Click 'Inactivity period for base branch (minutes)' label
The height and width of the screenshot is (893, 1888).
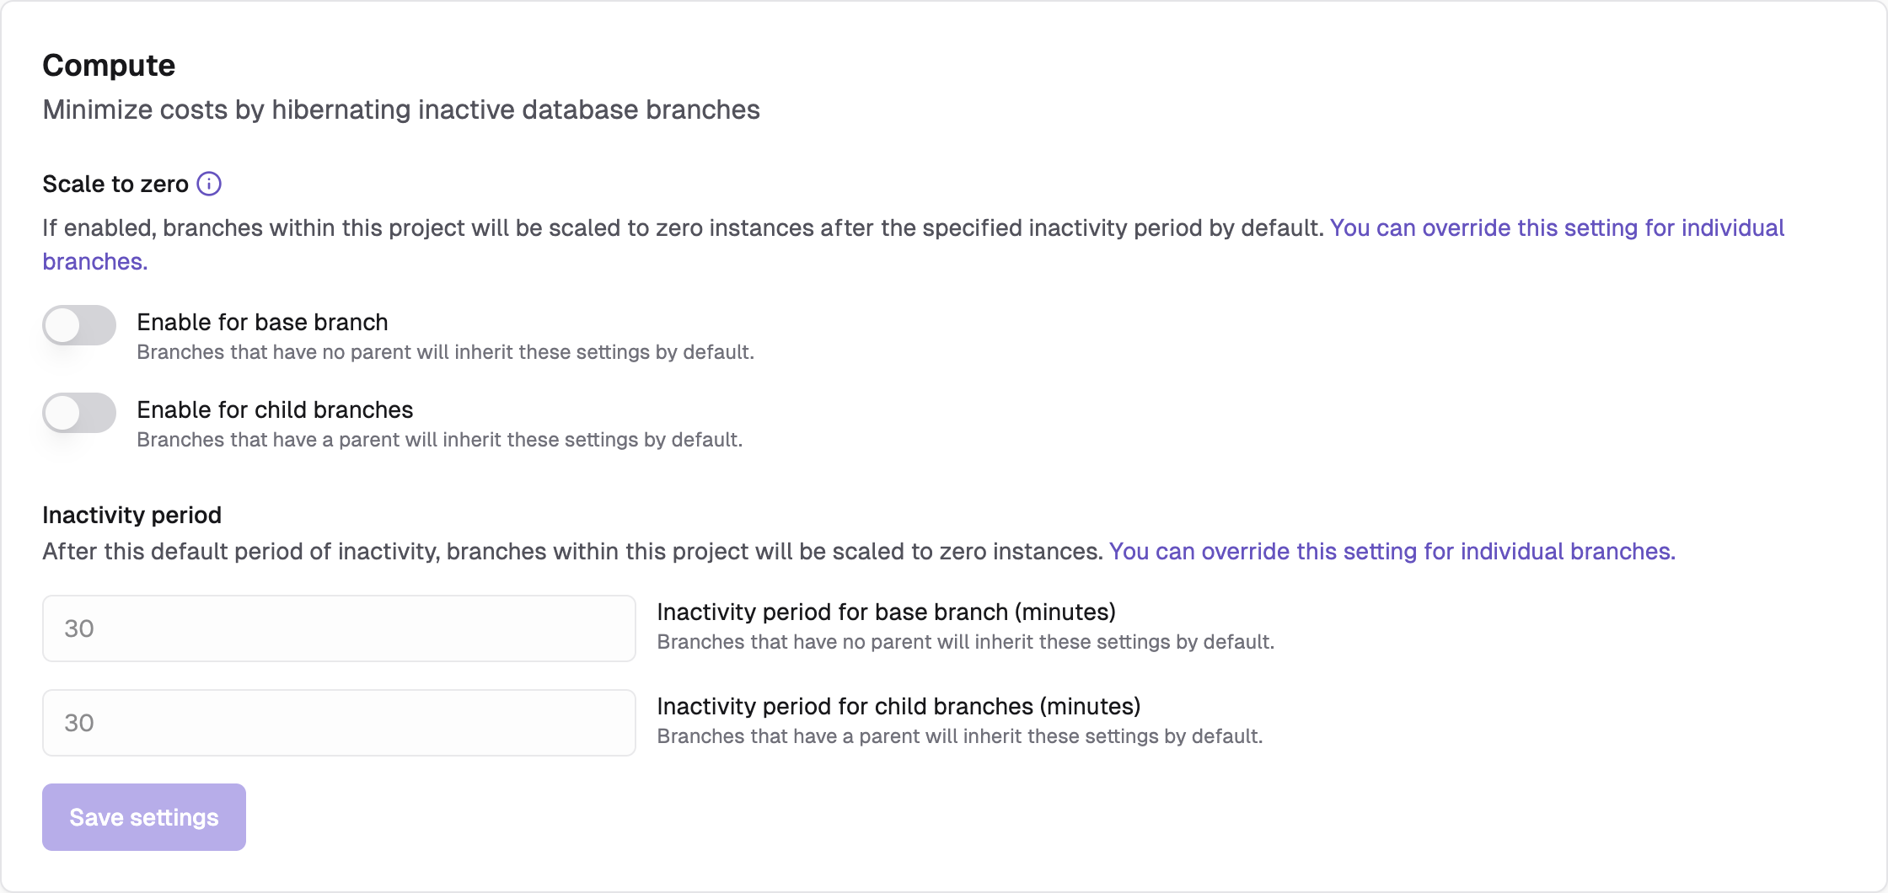[x=887, y=612]
